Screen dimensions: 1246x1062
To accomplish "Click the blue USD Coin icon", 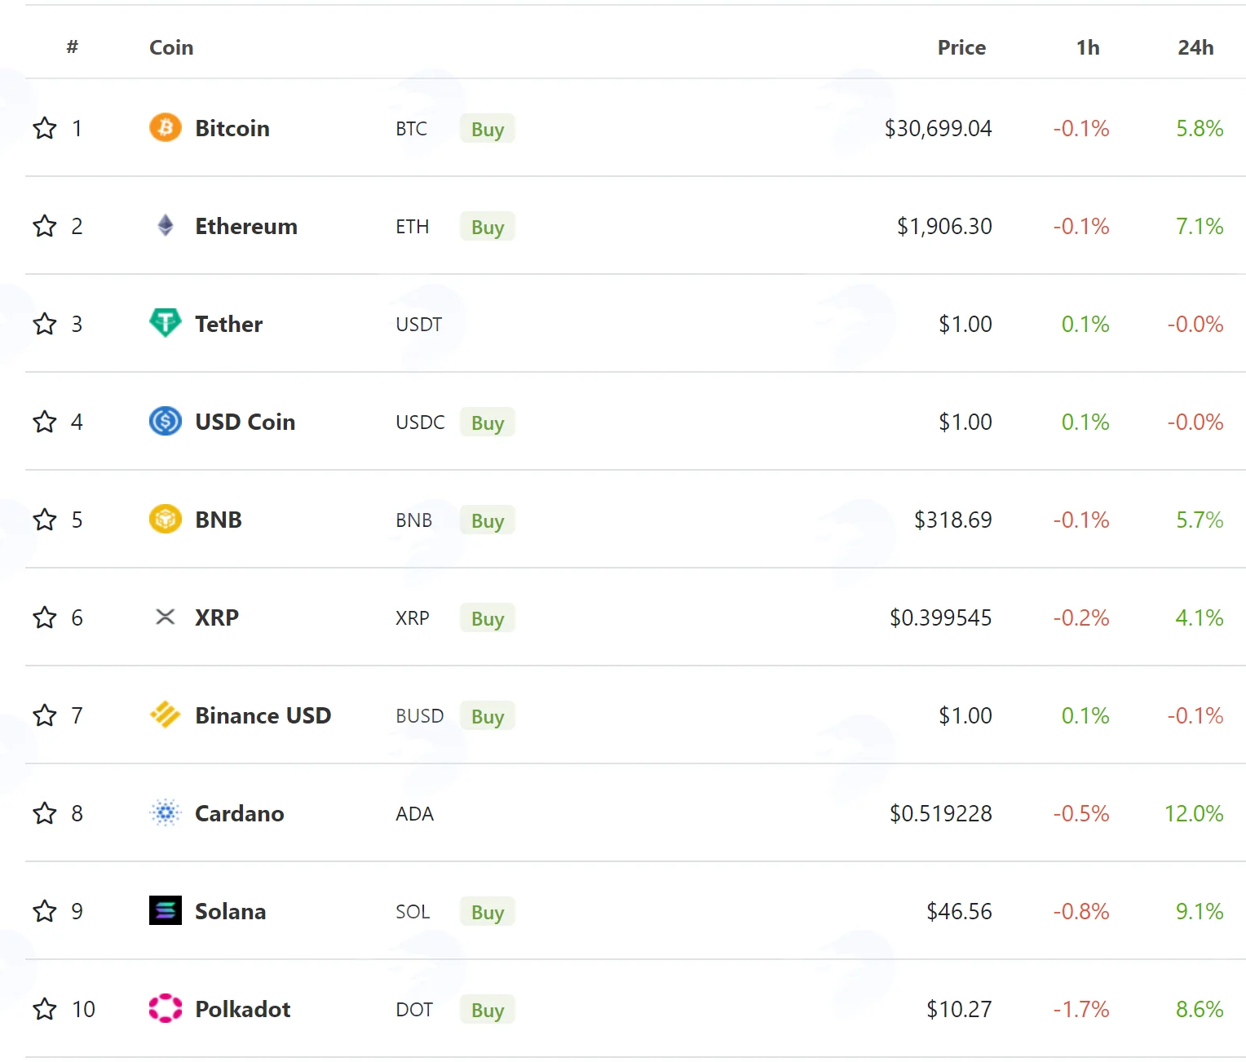I will point(165,421).
